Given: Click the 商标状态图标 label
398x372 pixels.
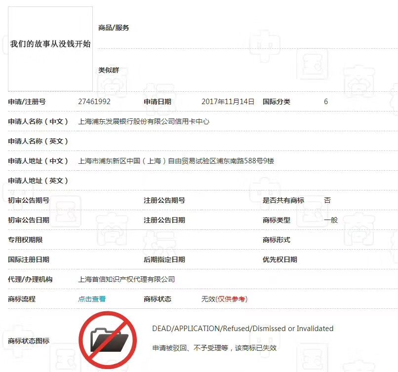Looking at the screenshot, I should click(29, 341).
